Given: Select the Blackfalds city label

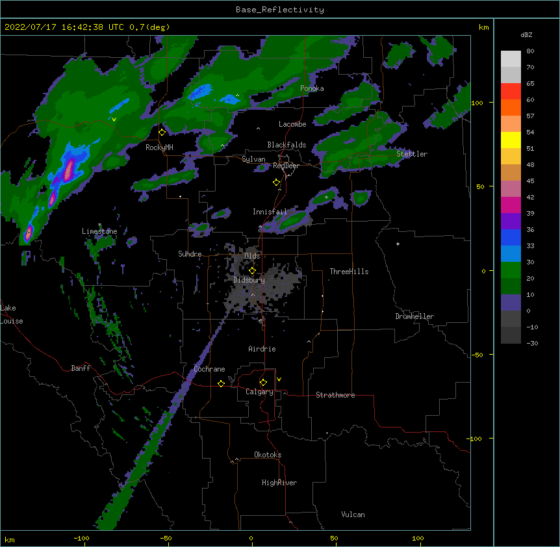Looking at the screenshot, I should 286,145.
